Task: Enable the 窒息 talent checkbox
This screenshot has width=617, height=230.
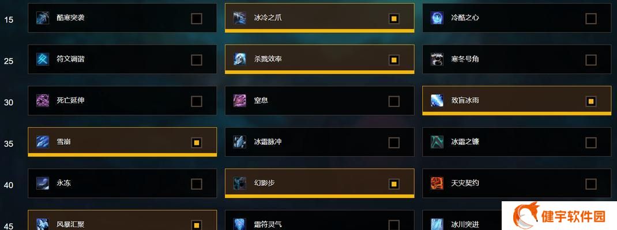Action: 394,101
